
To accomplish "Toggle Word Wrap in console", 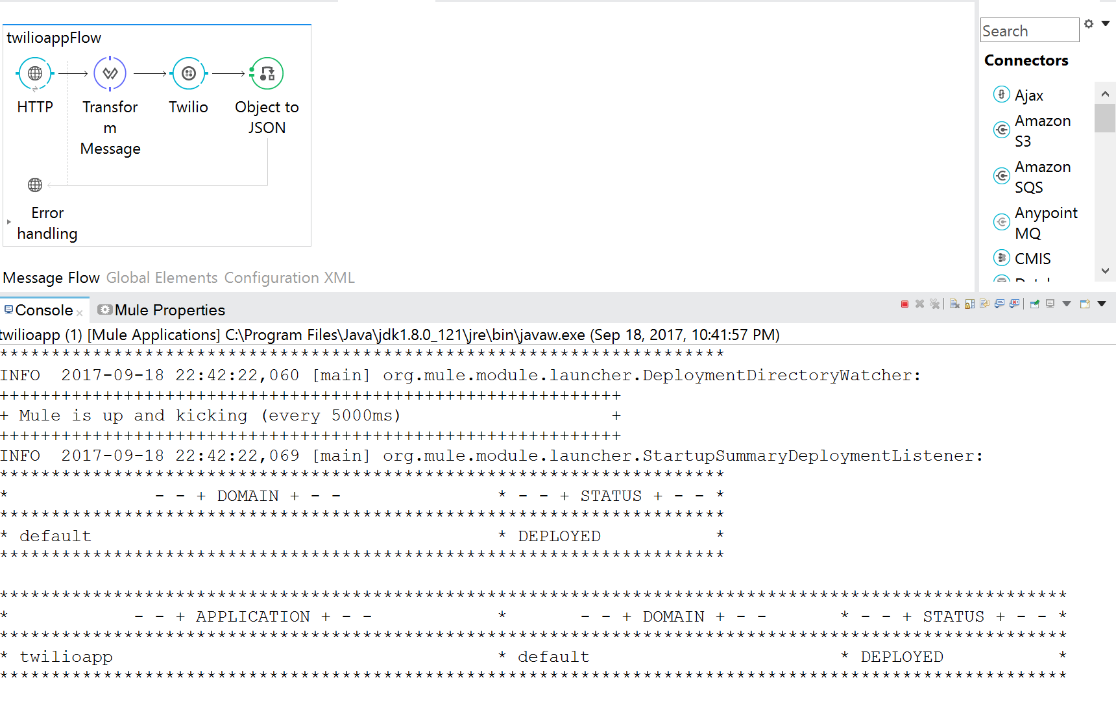I will 984,304.
